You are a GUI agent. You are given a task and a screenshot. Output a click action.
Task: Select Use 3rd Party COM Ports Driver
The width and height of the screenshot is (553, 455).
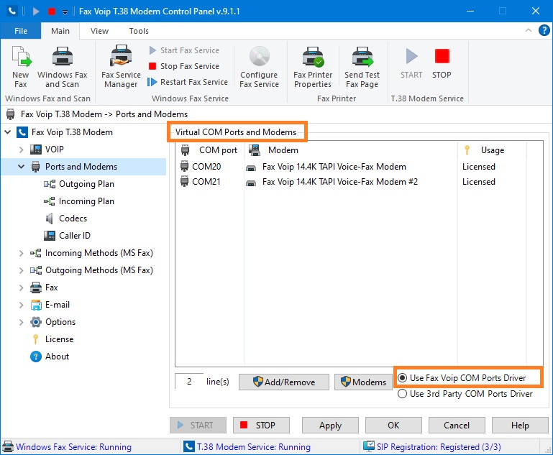coord(465,394)
